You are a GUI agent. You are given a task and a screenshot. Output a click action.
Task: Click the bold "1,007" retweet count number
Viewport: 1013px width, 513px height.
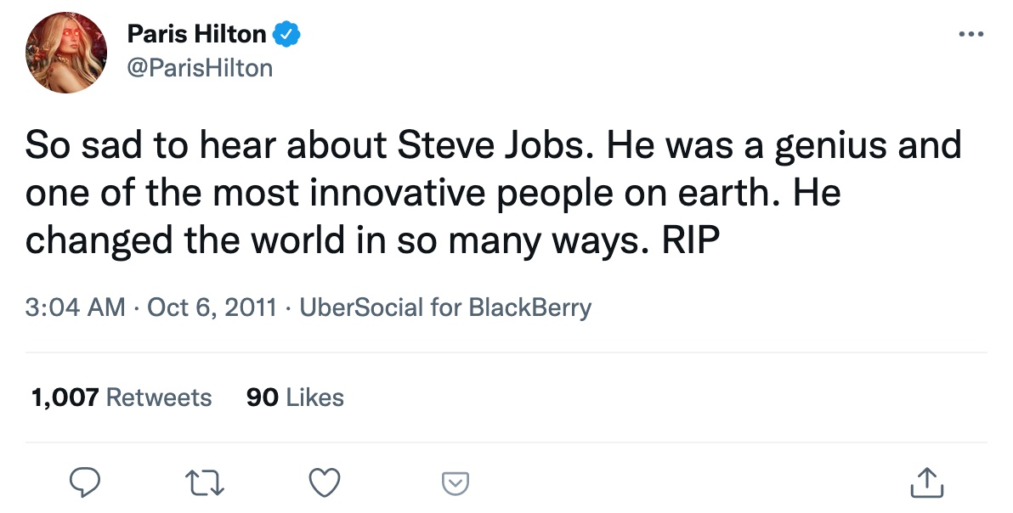(x=65, y=397)
